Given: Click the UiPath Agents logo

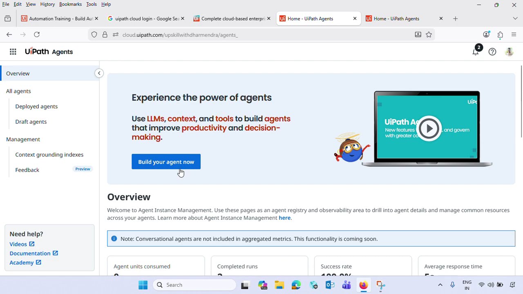Looking at the screenshot, I should pyautogui.click(x=49, y=51).
